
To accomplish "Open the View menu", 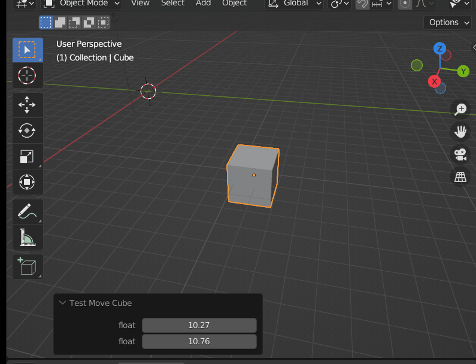I will click(140, 4).
